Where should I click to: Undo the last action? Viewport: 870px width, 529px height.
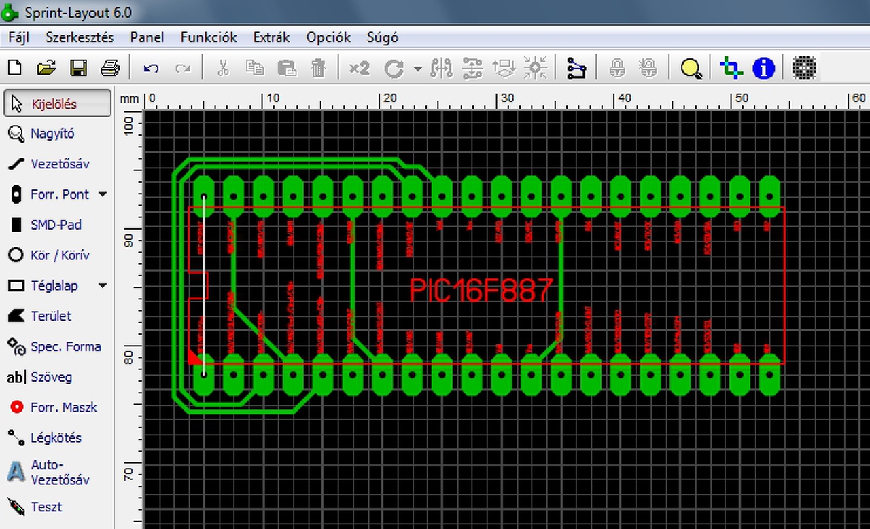pos(152,68)
